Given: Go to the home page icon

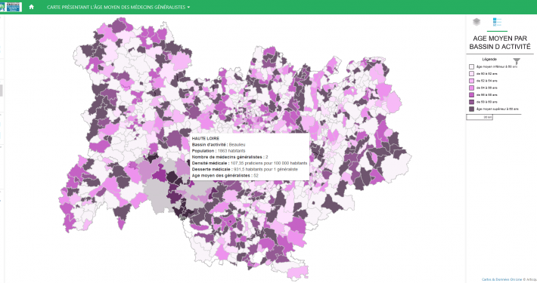Looking at the screenshot, I should 31,7.
